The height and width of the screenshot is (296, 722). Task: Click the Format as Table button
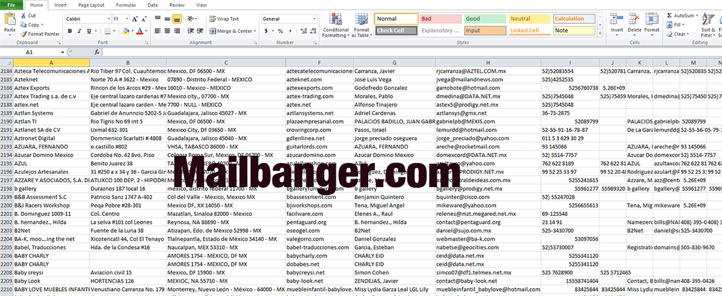click(361, 25)
